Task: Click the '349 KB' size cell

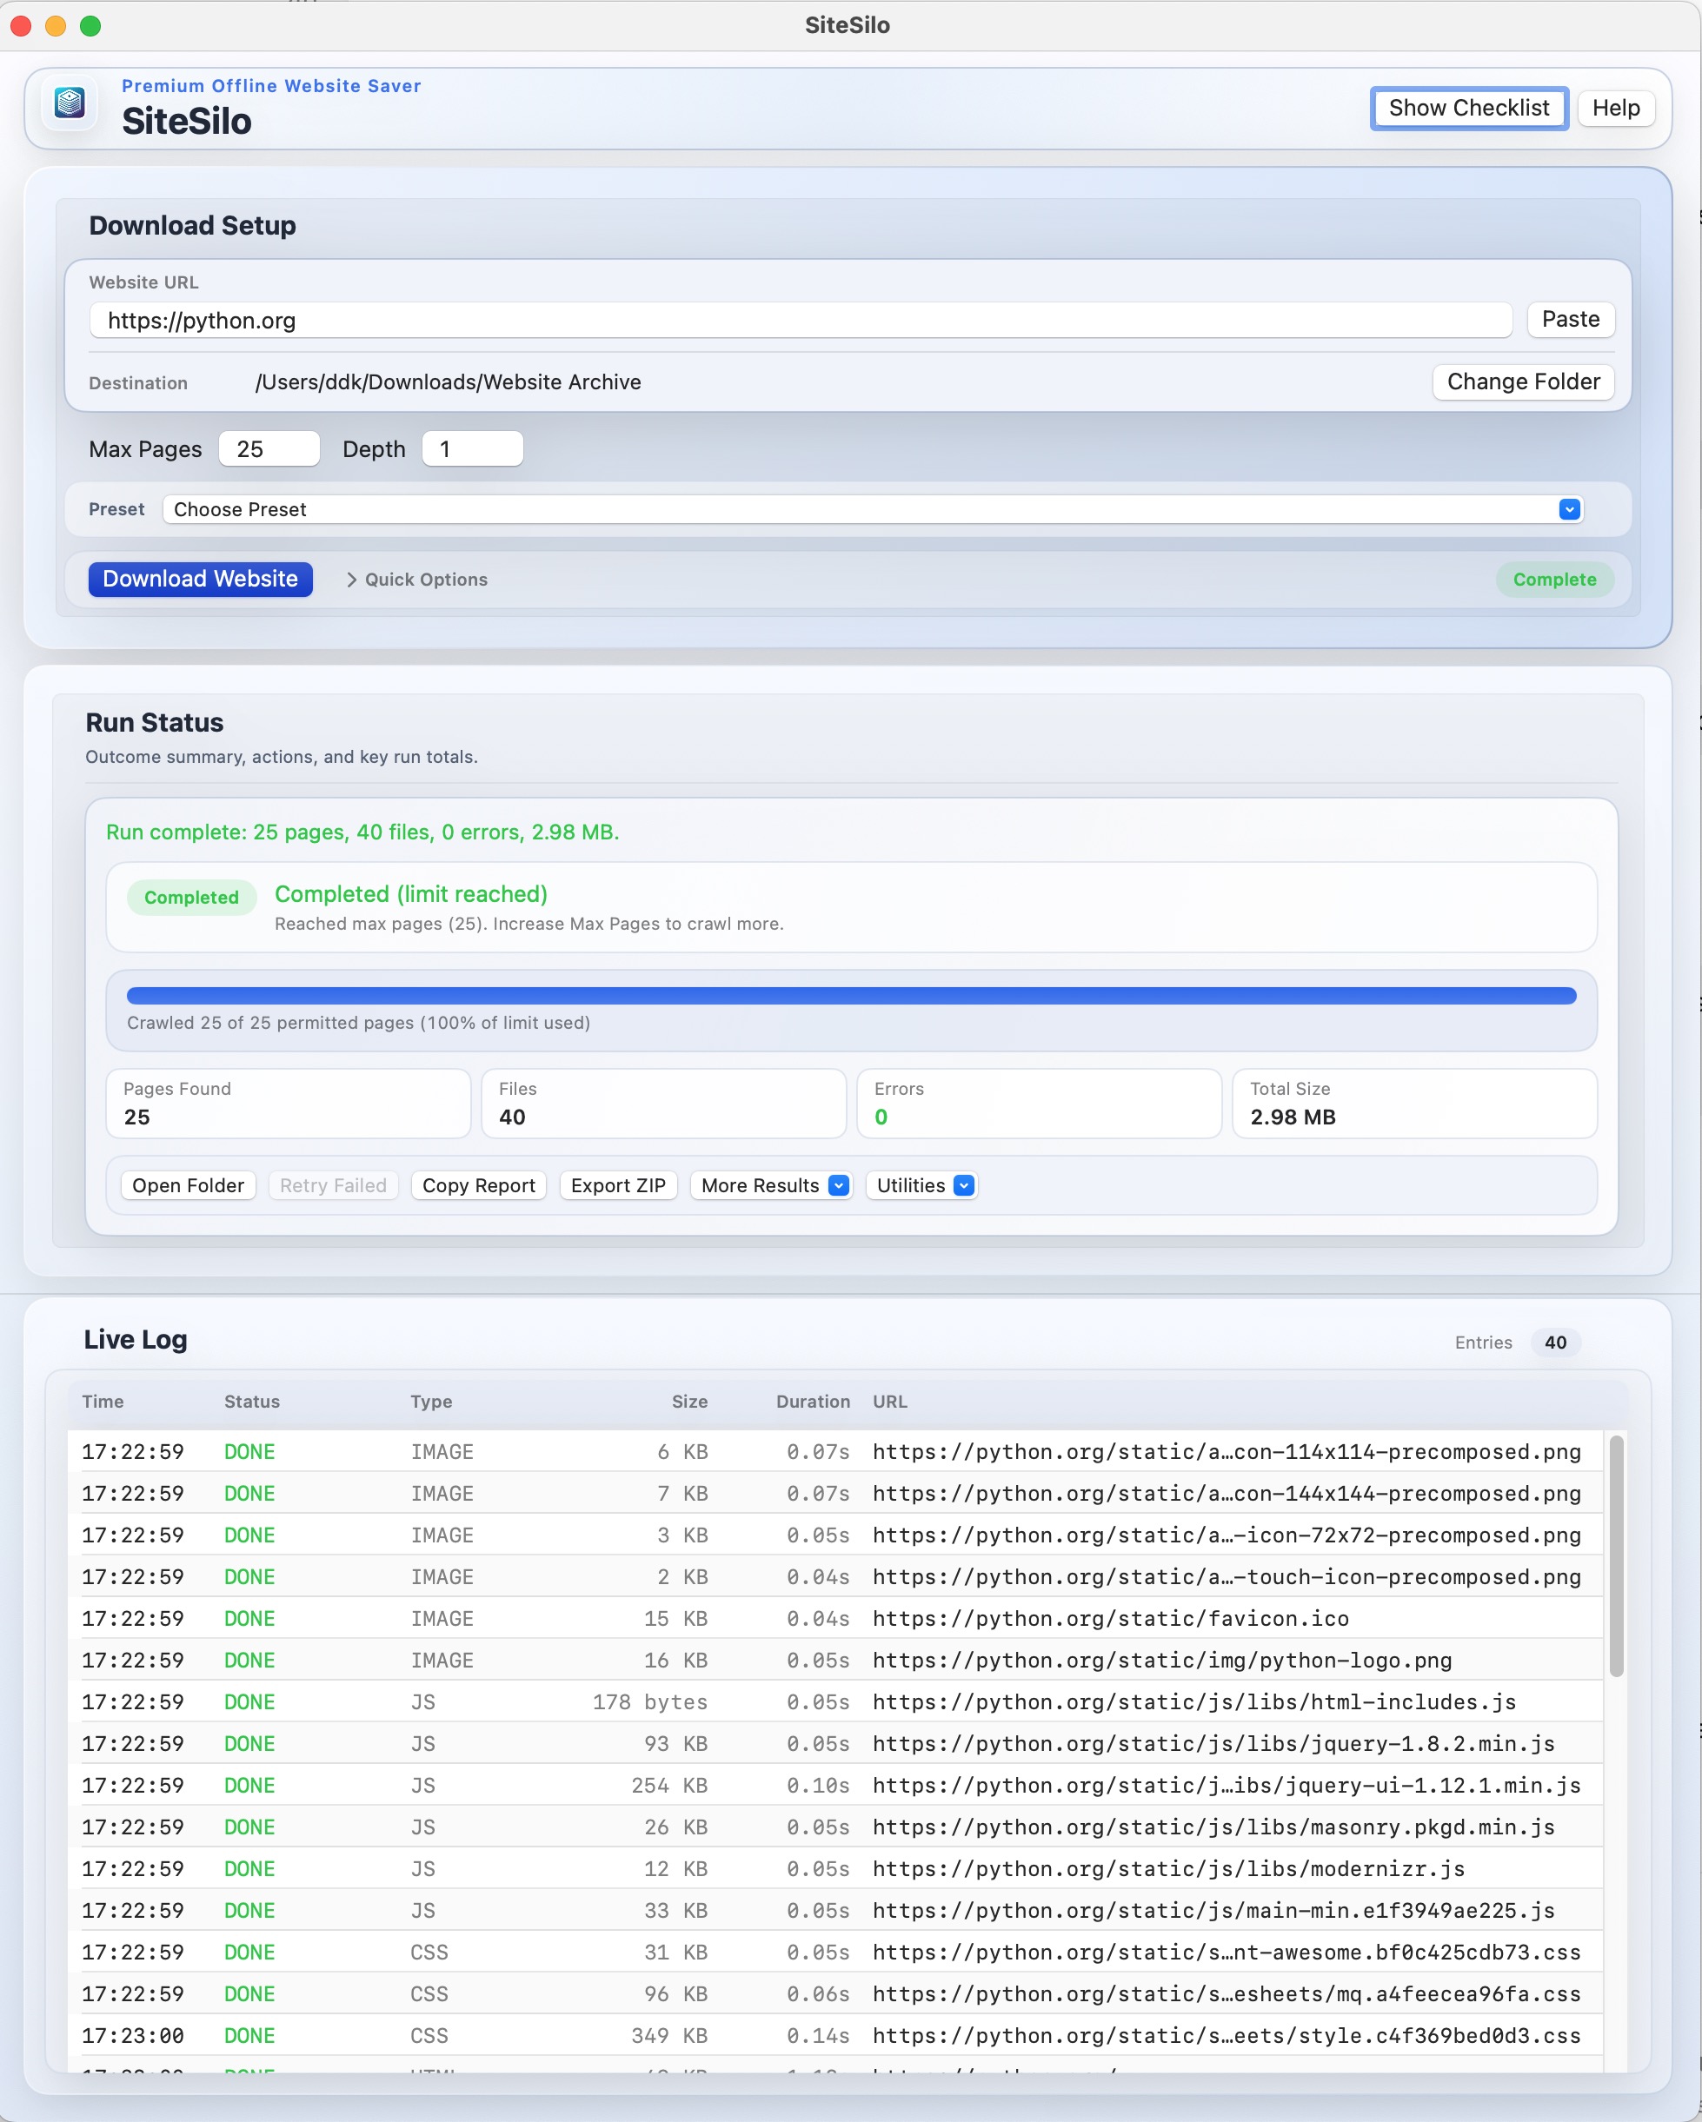Action: click(x=669, y=2035)
